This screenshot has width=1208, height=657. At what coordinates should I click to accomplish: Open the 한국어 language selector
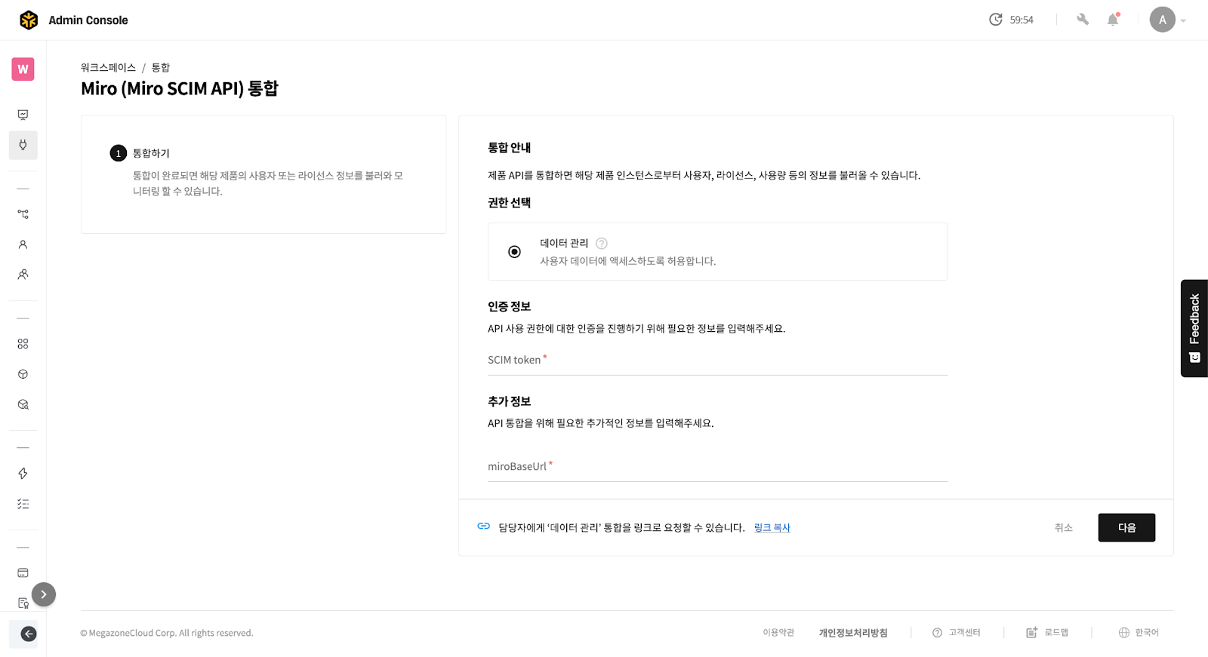(1139, 633)
